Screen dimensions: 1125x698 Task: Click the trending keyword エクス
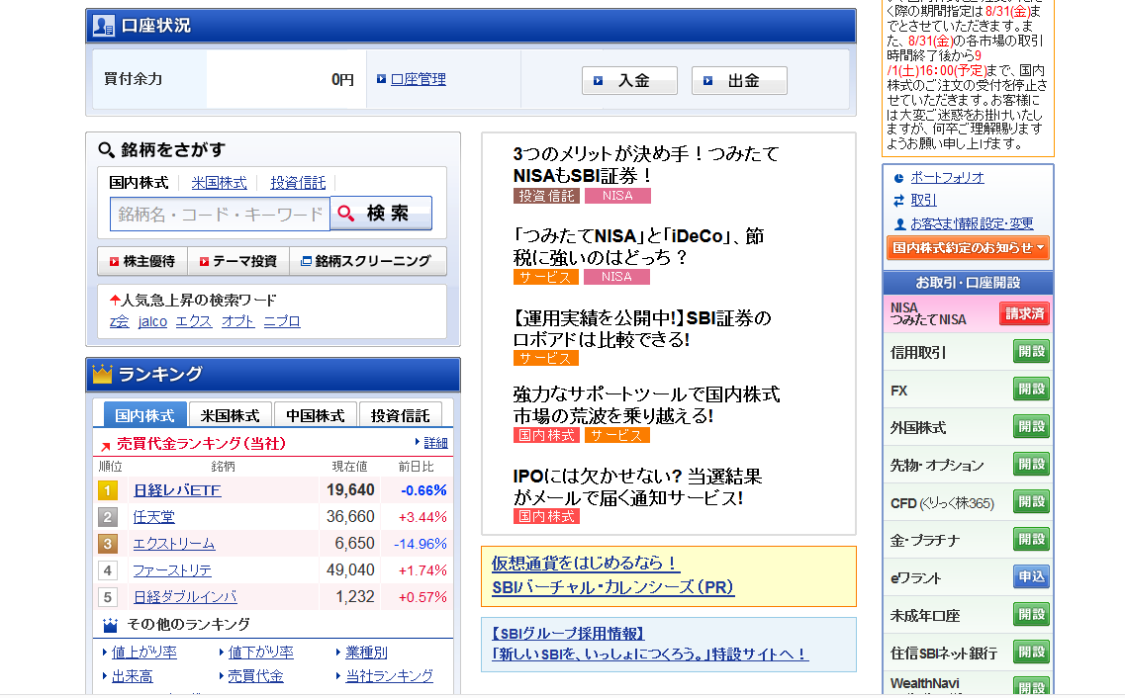(194, 321)
